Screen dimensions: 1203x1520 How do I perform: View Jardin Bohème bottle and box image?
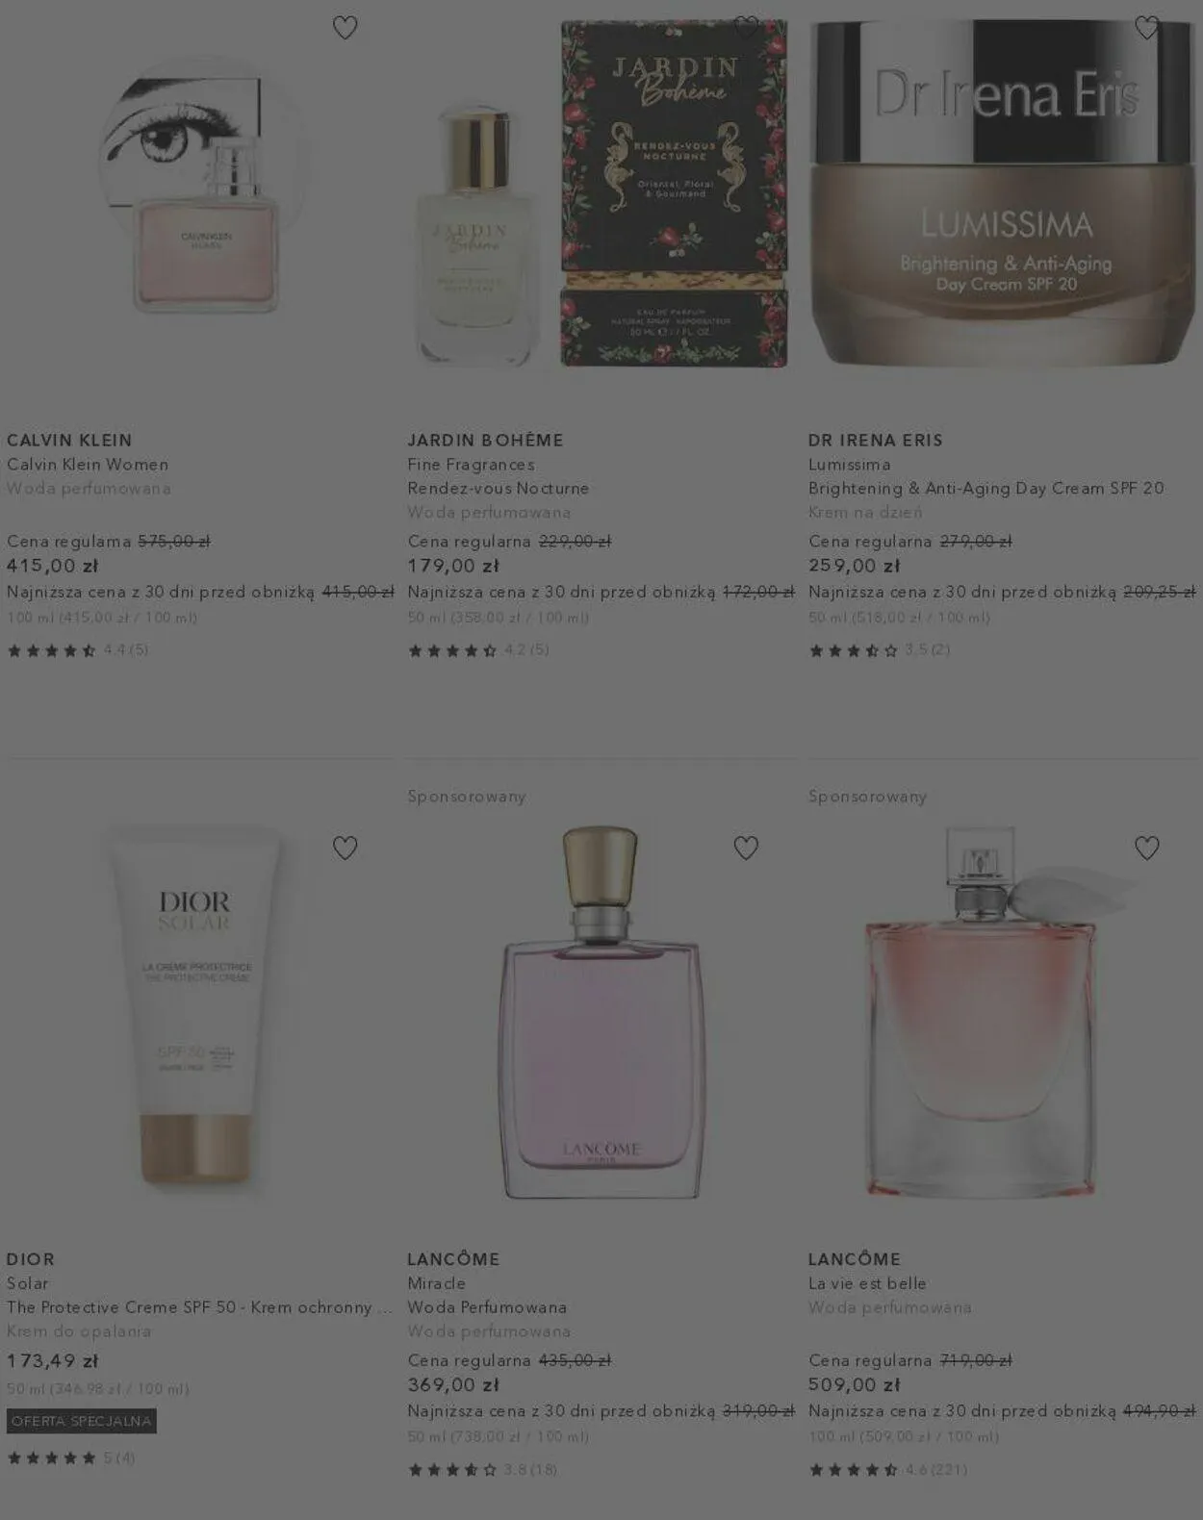coord(601,193)
